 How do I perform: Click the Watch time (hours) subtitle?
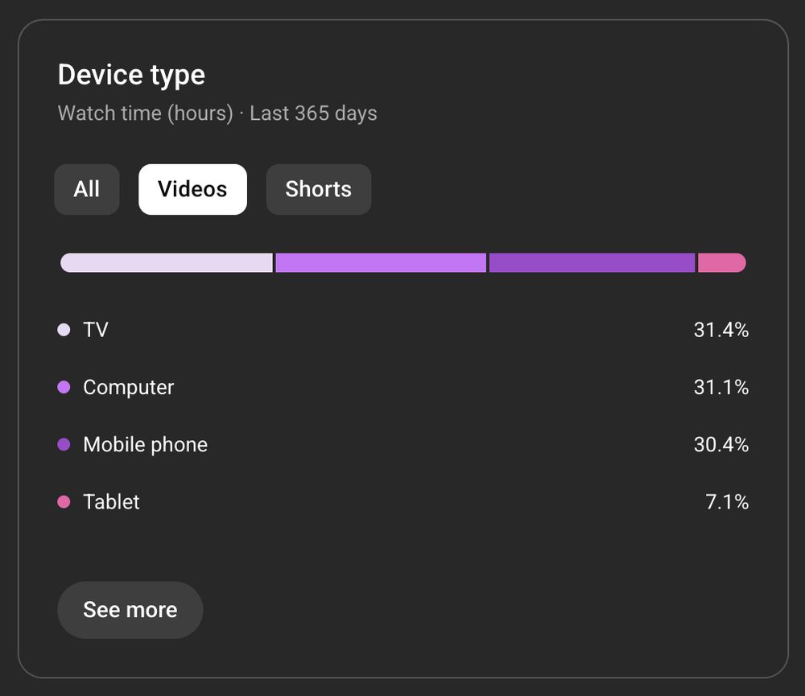145,113
